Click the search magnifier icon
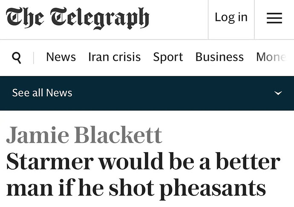Screen dimensions: 294x207 point(17,57)
